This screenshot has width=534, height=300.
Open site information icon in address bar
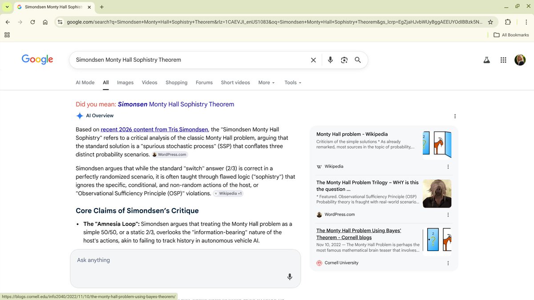tap(60, 22)
